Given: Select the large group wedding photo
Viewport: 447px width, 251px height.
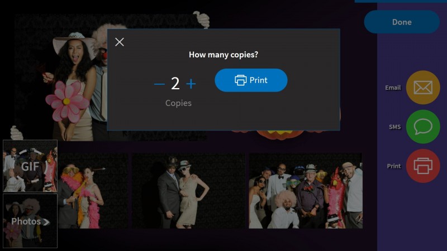Looking at the screenshot, I should (x=306, y=191).
